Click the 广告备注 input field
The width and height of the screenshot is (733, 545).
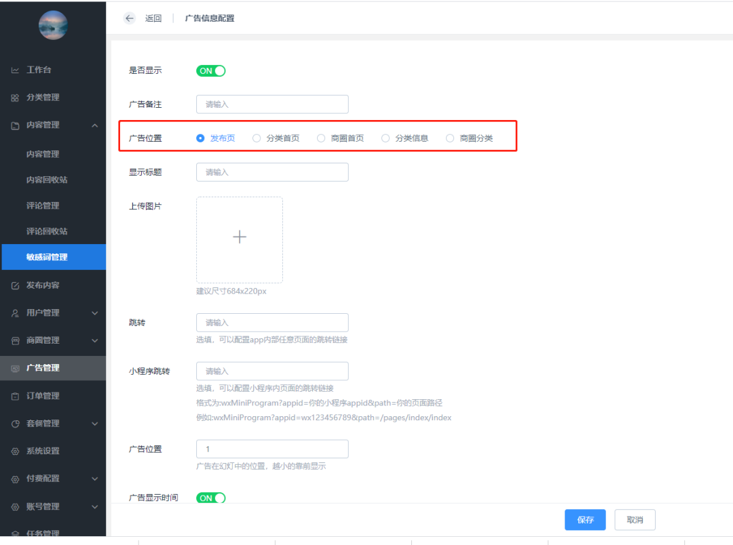tap(271, 104)
